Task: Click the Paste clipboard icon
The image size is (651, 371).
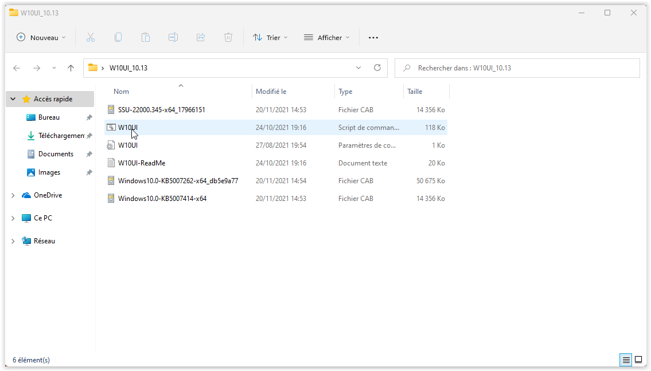Action: (145, 37)
